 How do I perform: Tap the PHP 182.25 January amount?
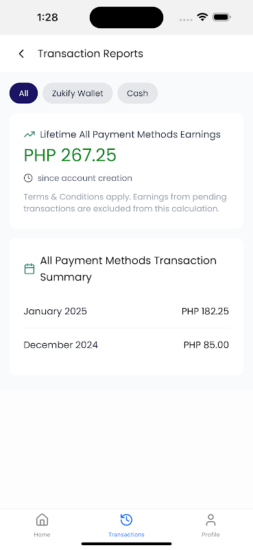point(205,311)
